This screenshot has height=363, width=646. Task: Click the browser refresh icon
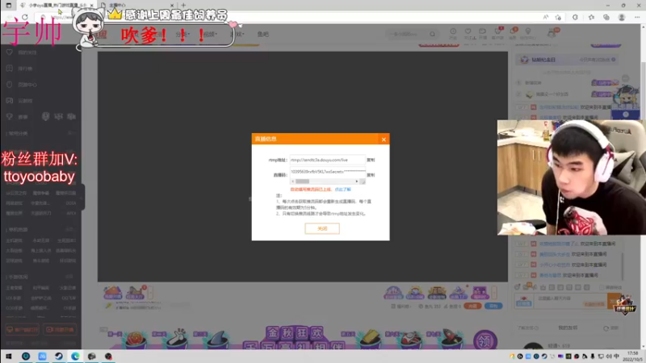[x=25, y=17]
